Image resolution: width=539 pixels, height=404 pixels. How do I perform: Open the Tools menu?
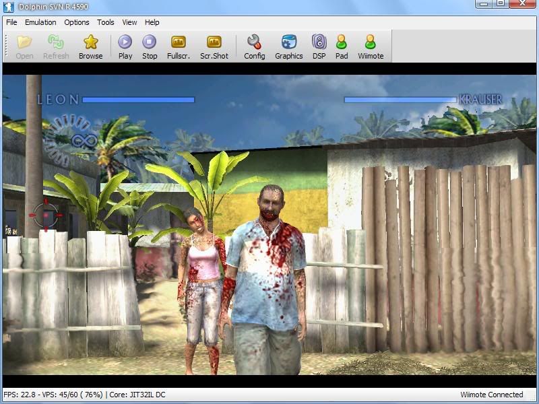(x=106, y=22)
